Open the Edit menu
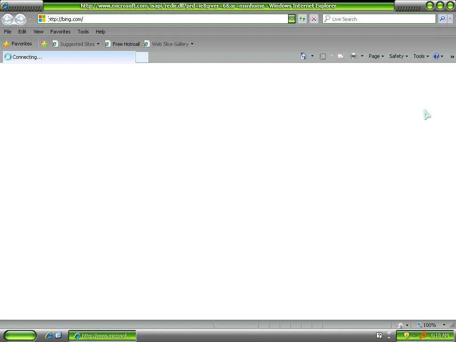This screenshot has width=456, height=342. [22, 32]
